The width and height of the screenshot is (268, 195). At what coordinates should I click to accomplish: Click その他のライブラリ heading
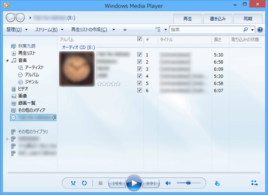tap(33, 131)
